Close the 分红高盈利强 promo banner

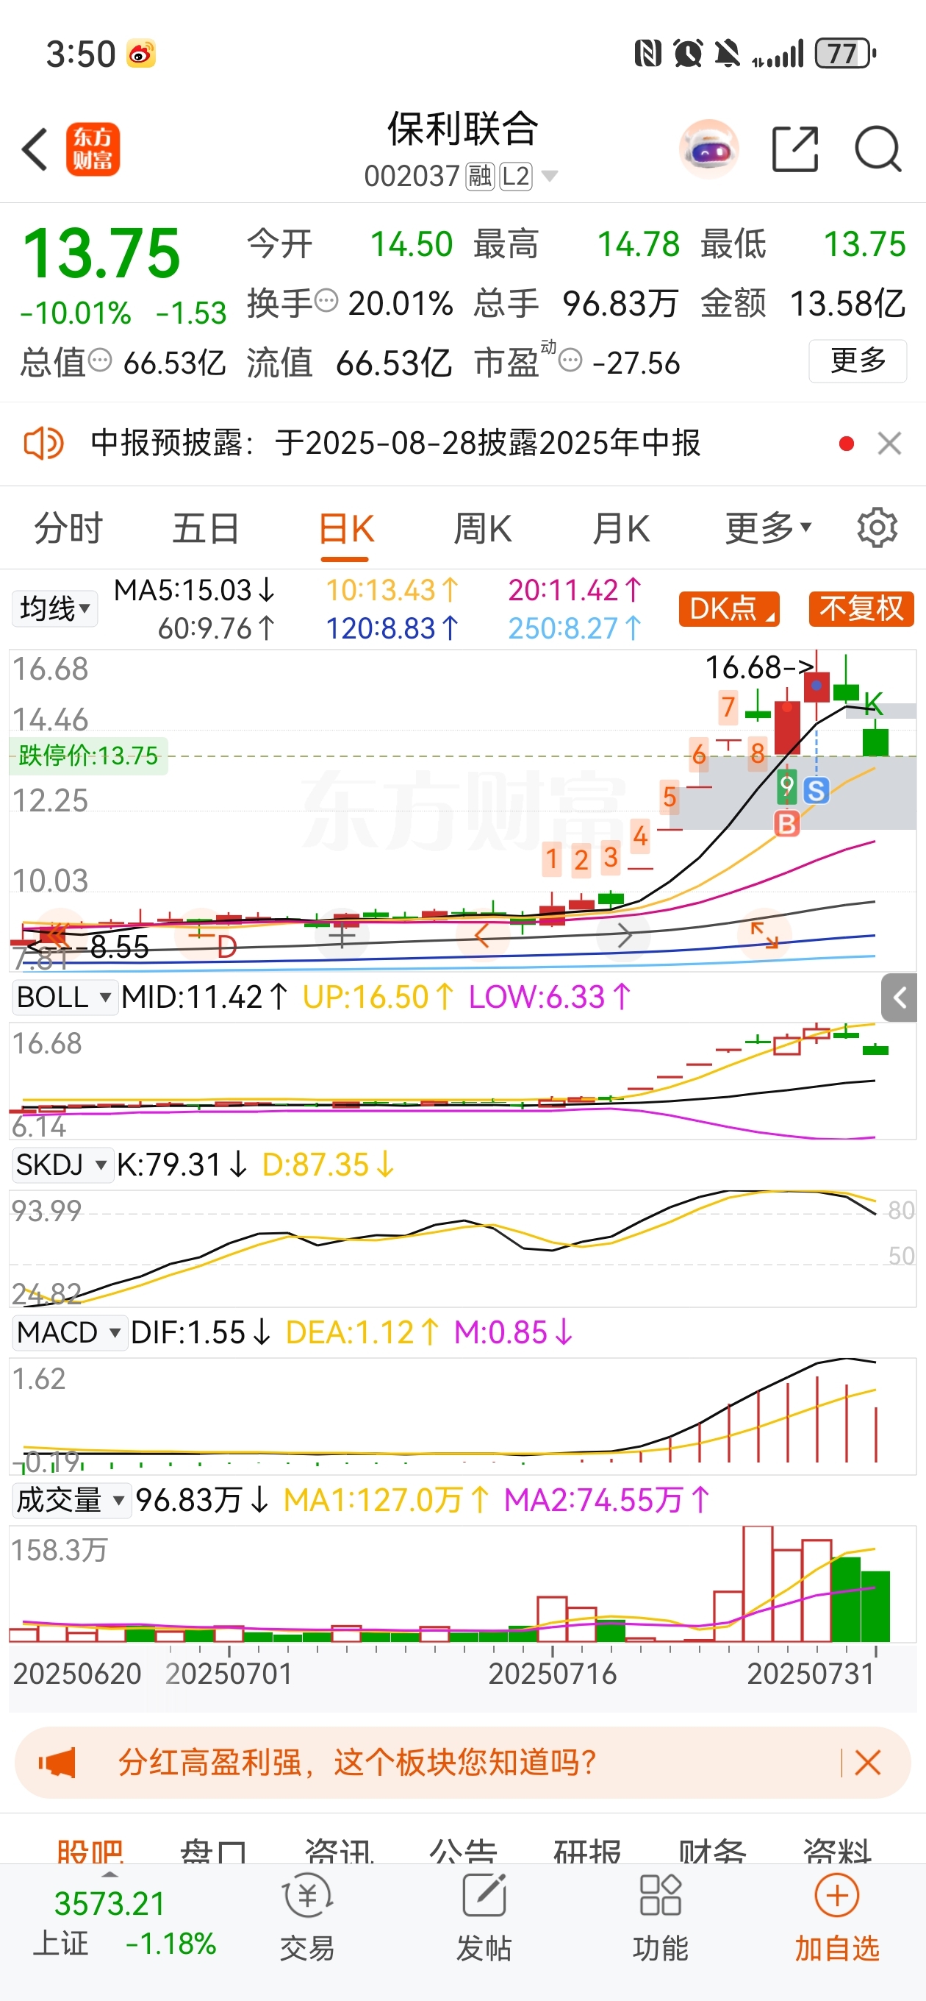tap(867, 1763)
